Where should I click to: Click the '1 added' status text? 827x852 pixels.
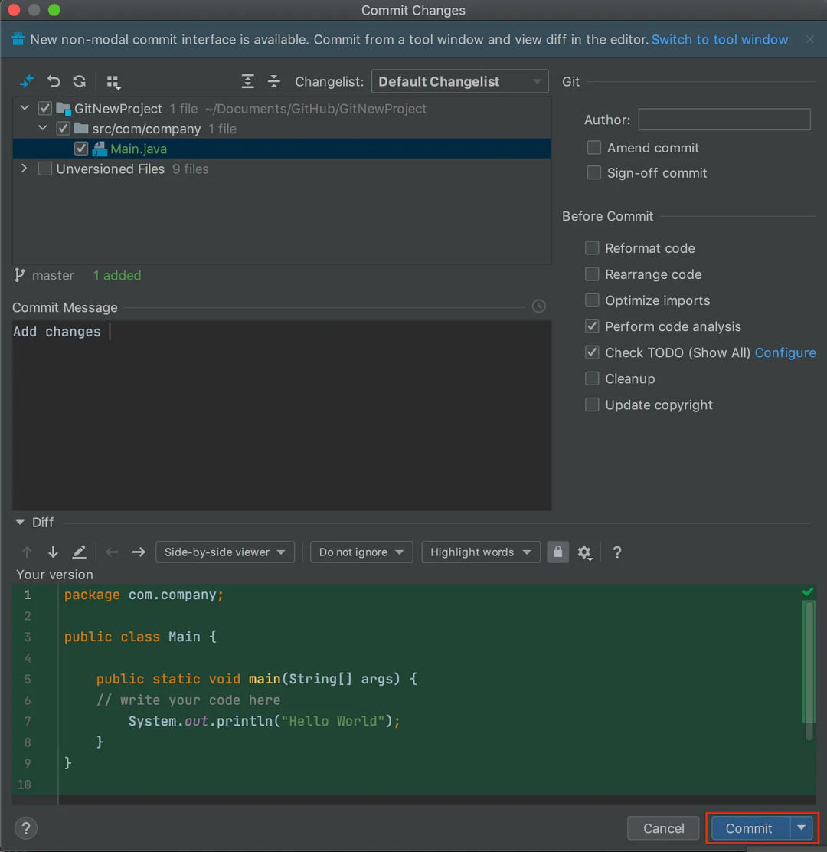[117, 276]
